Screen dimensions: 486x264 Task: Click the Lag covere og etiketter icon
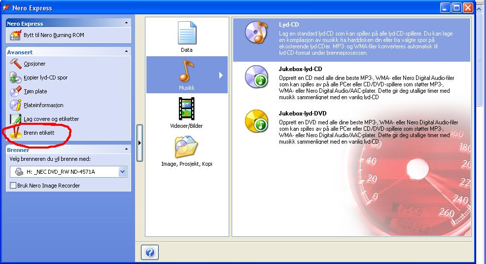pos(15,119)
